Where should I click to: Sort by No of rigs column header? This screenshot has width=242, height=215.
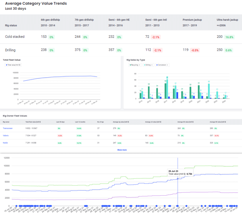(x=100, y=121)
